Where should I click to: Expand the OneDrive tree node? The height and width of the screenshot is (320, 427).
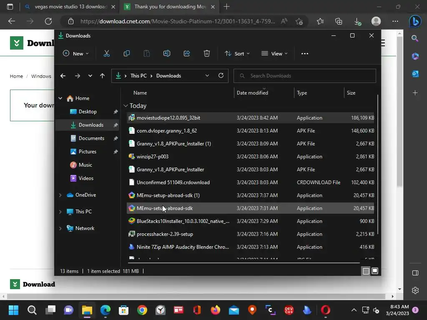[x=60, y=195]
